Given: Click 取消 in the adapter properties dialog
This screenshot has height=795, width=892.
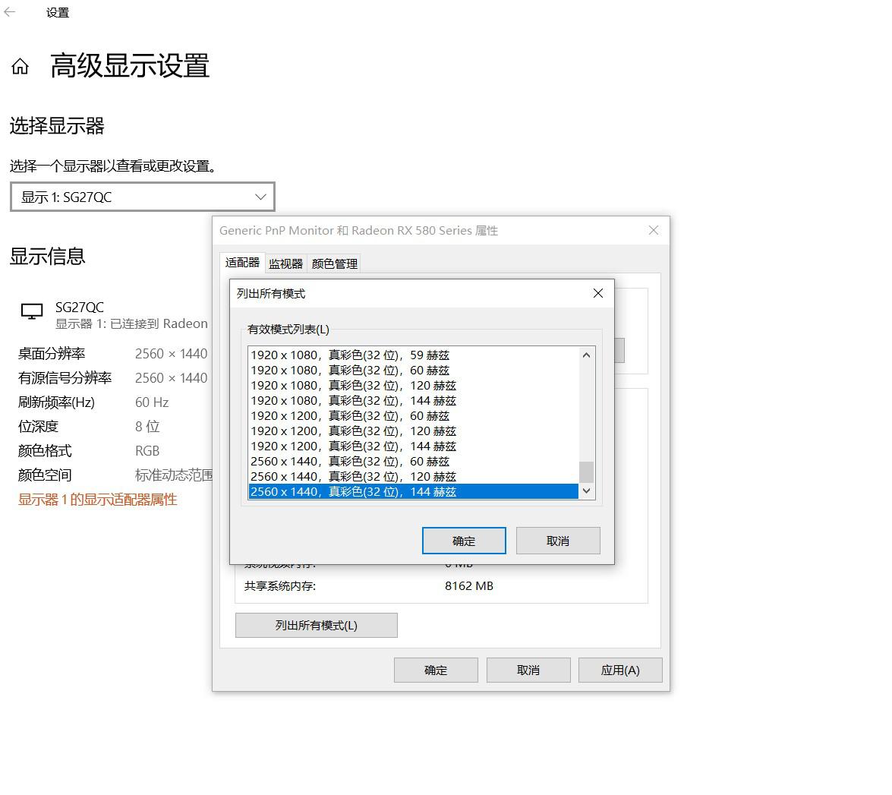Looking at the screenshot, I should pos(528,670).
